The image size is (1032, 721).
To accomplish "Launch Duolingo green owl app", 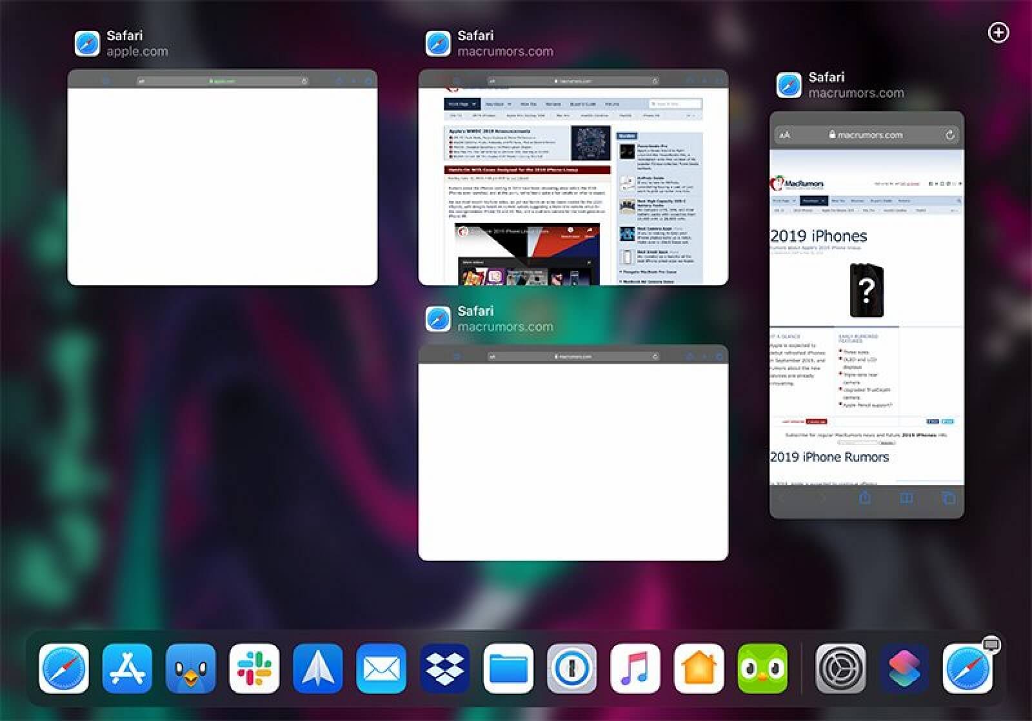I will 762,669.
